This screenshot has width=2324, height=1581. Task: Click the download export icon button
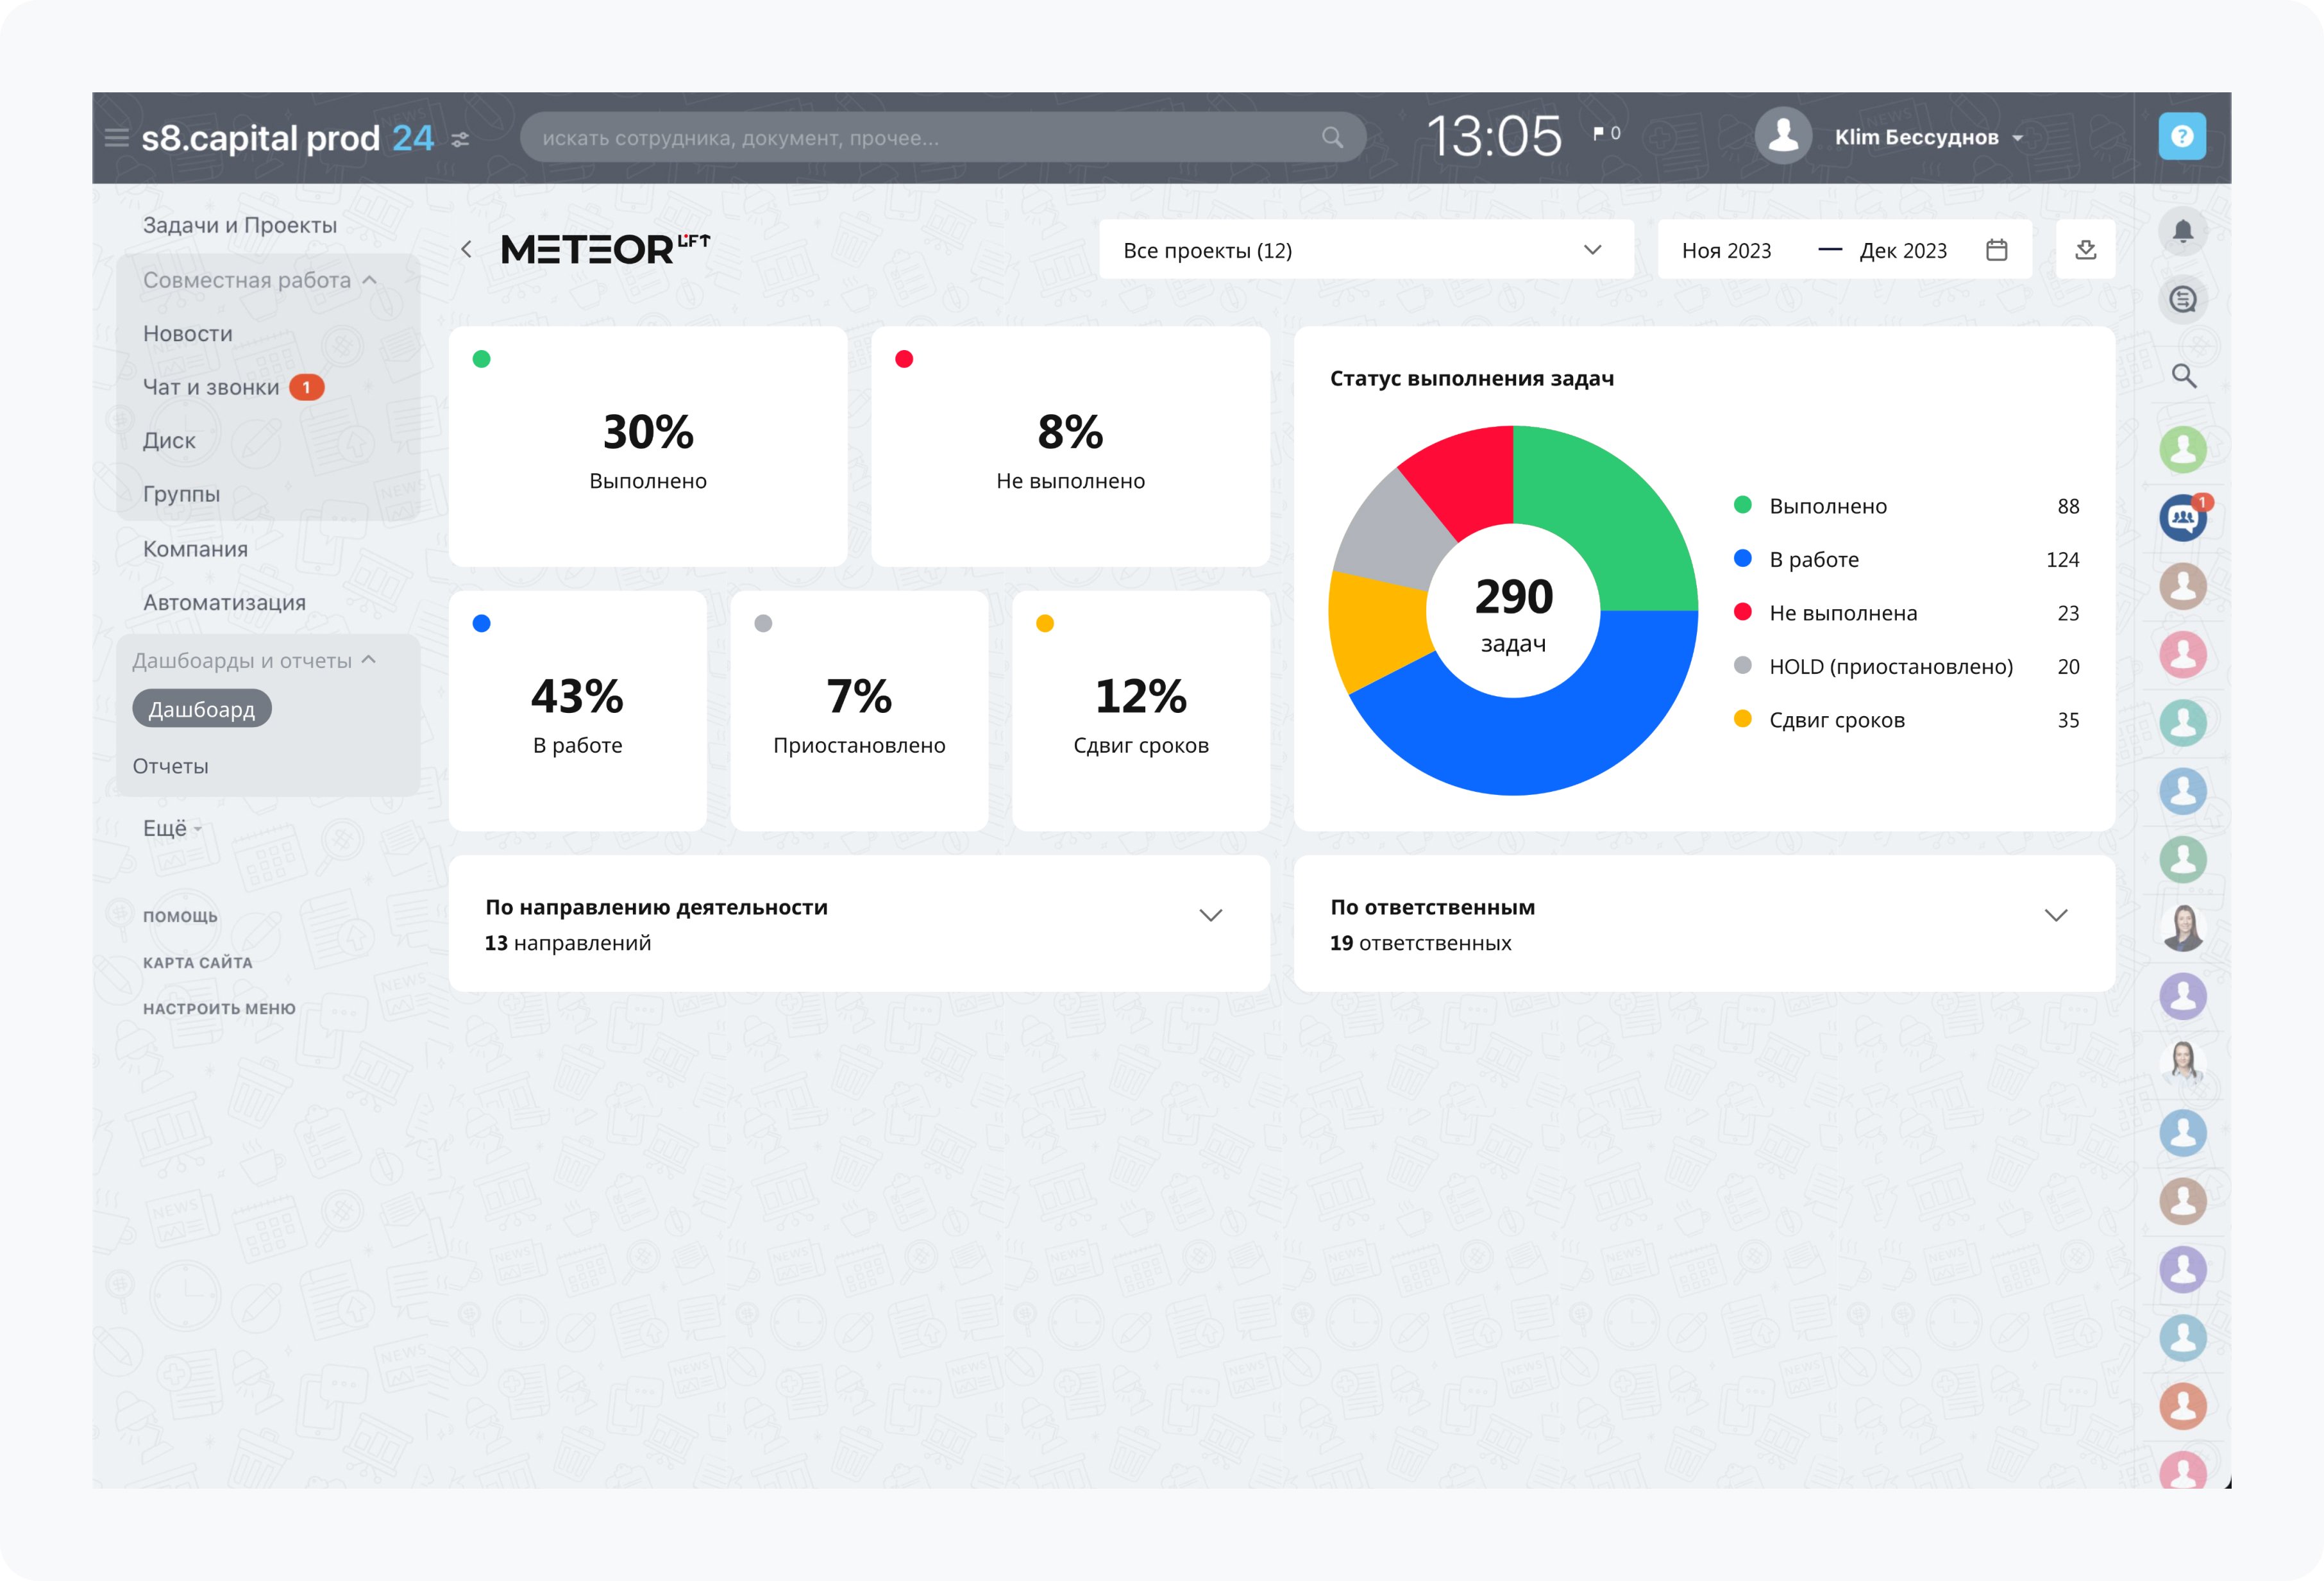pyautogui.click(x=2085, y=250)
